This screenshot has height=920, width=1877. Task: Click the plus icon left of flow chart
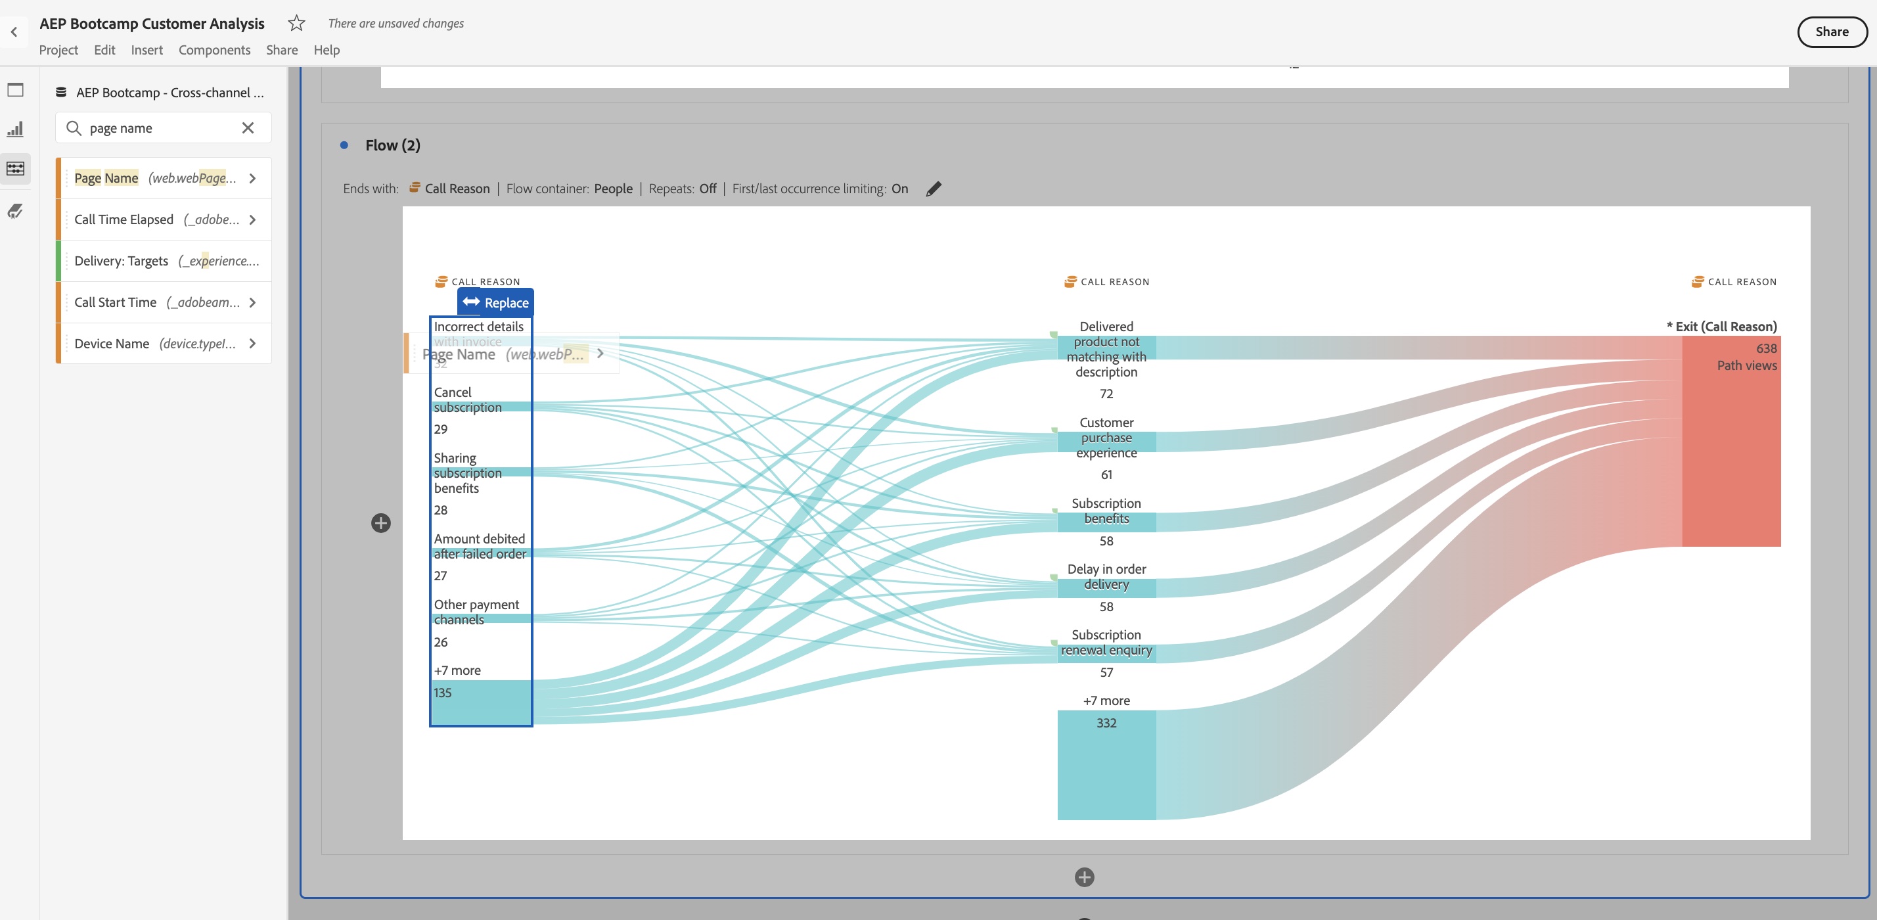tap(380, 522)
